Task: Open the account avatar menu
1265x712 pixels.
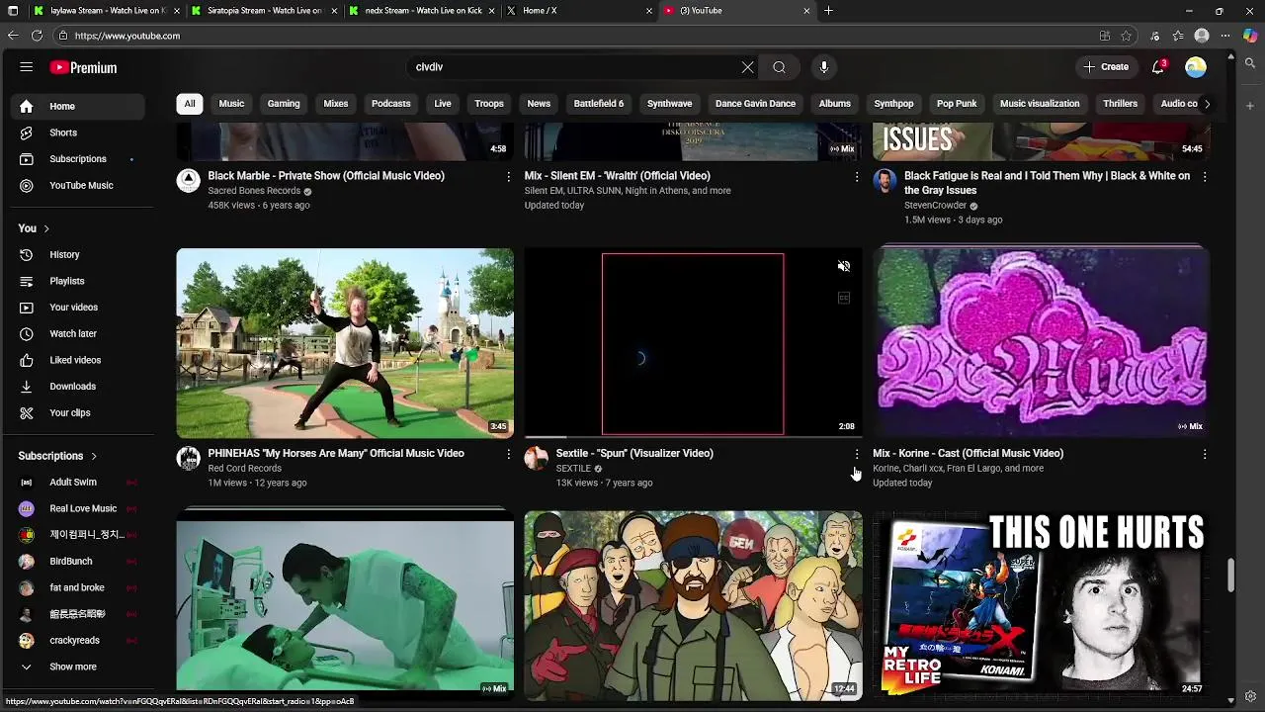Action: 1196,67
